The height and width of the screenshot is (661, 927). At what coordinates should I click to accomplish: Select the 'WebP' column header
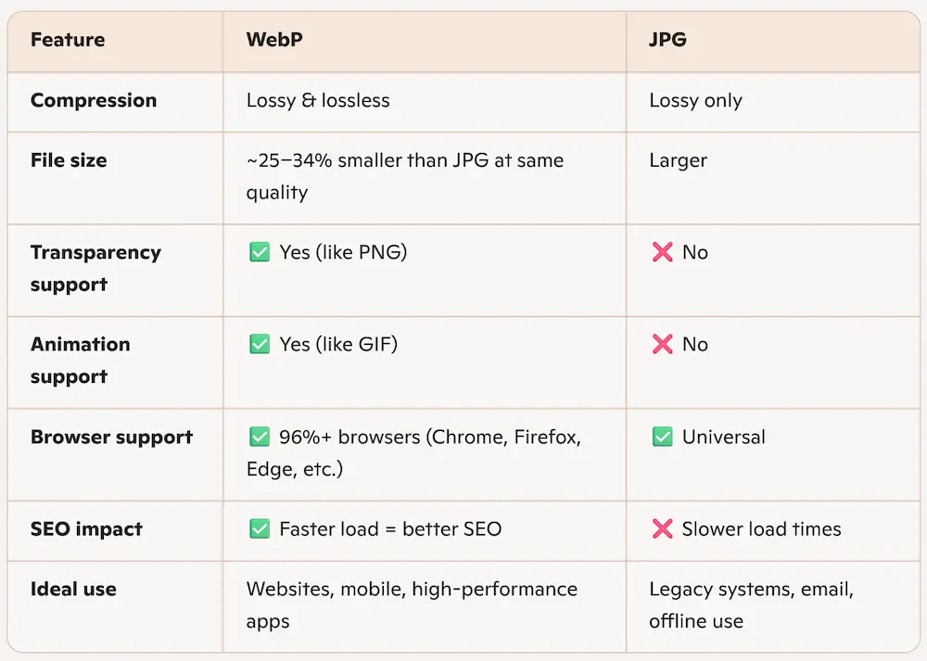tap(275, 40)
